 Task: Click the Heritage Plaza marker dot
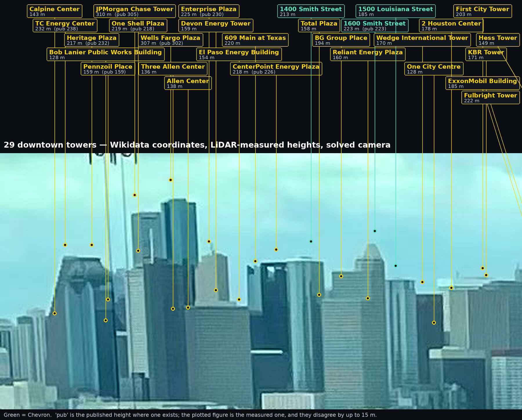pos(92,245)
